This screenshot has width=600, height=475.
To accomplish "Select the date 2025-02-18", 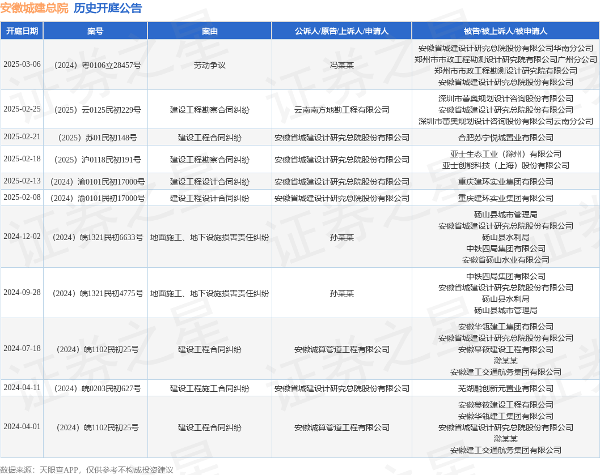I will click(22, 159).
